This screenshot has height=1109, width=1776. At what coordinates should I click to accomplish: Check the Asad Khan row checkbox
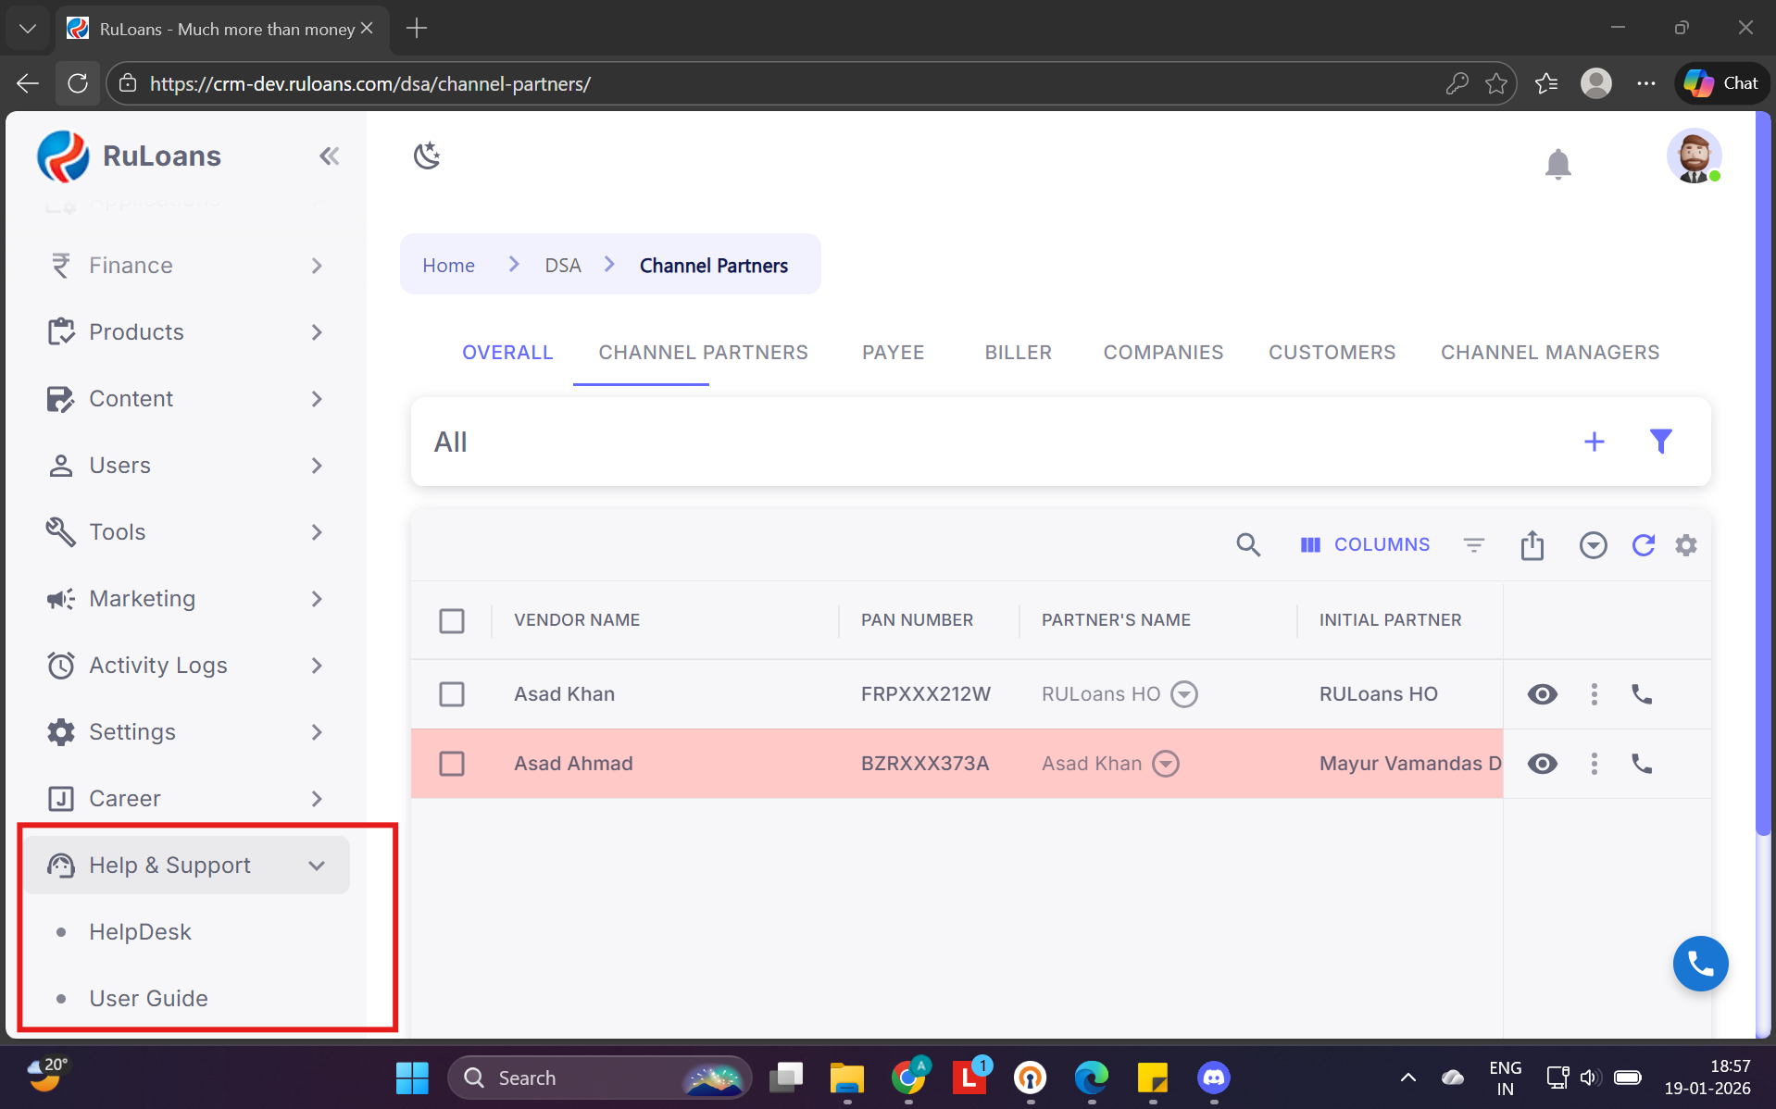pyautogui.click(x=452, y=694)
